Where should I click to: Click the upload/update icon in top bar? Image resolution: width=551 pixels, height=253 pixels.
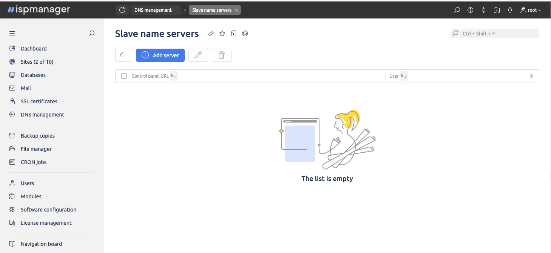point(497,10)
